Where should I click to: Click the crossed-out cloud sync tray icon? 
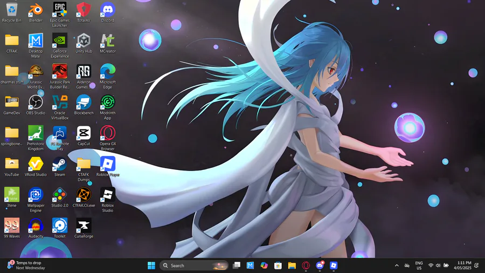(407, 265)
